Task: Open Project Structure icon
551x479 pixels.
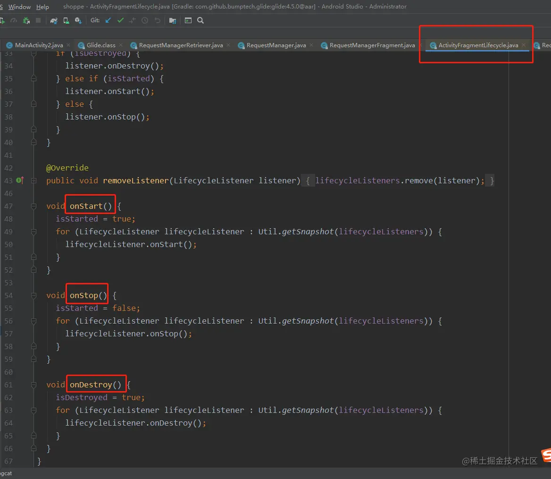Action: (x=173, y=20)
